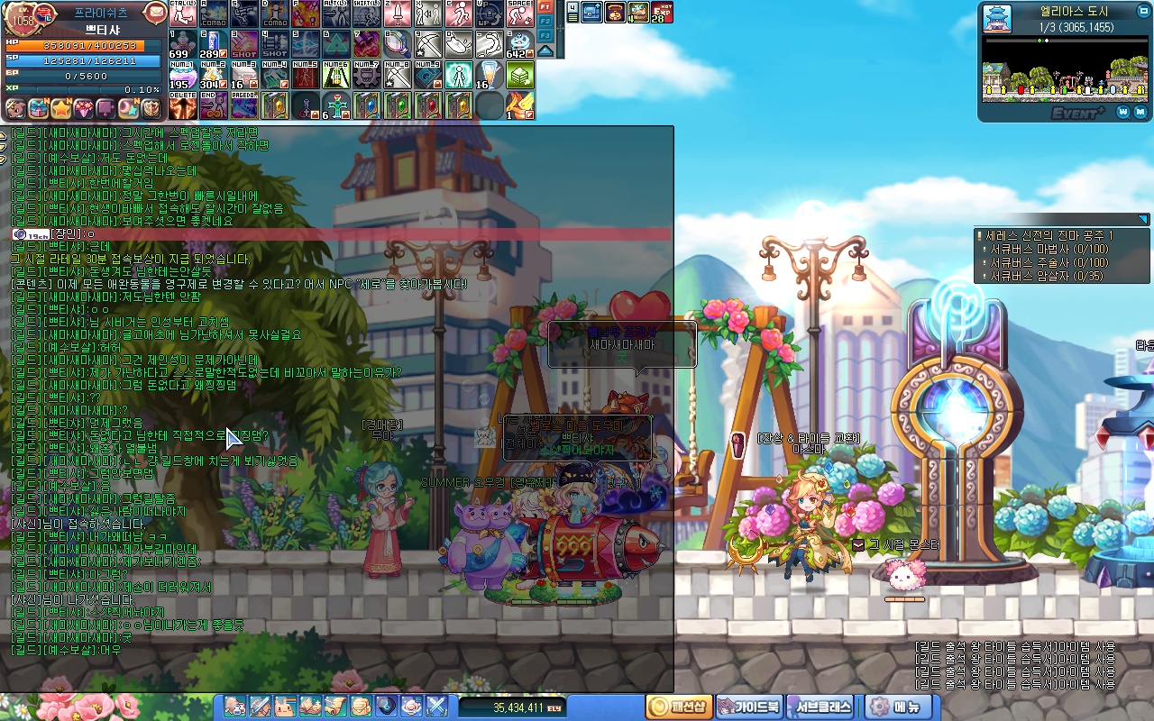1154x721 pixels.
Task: Switch to F3 quick slot page
Action: (545, 35)
